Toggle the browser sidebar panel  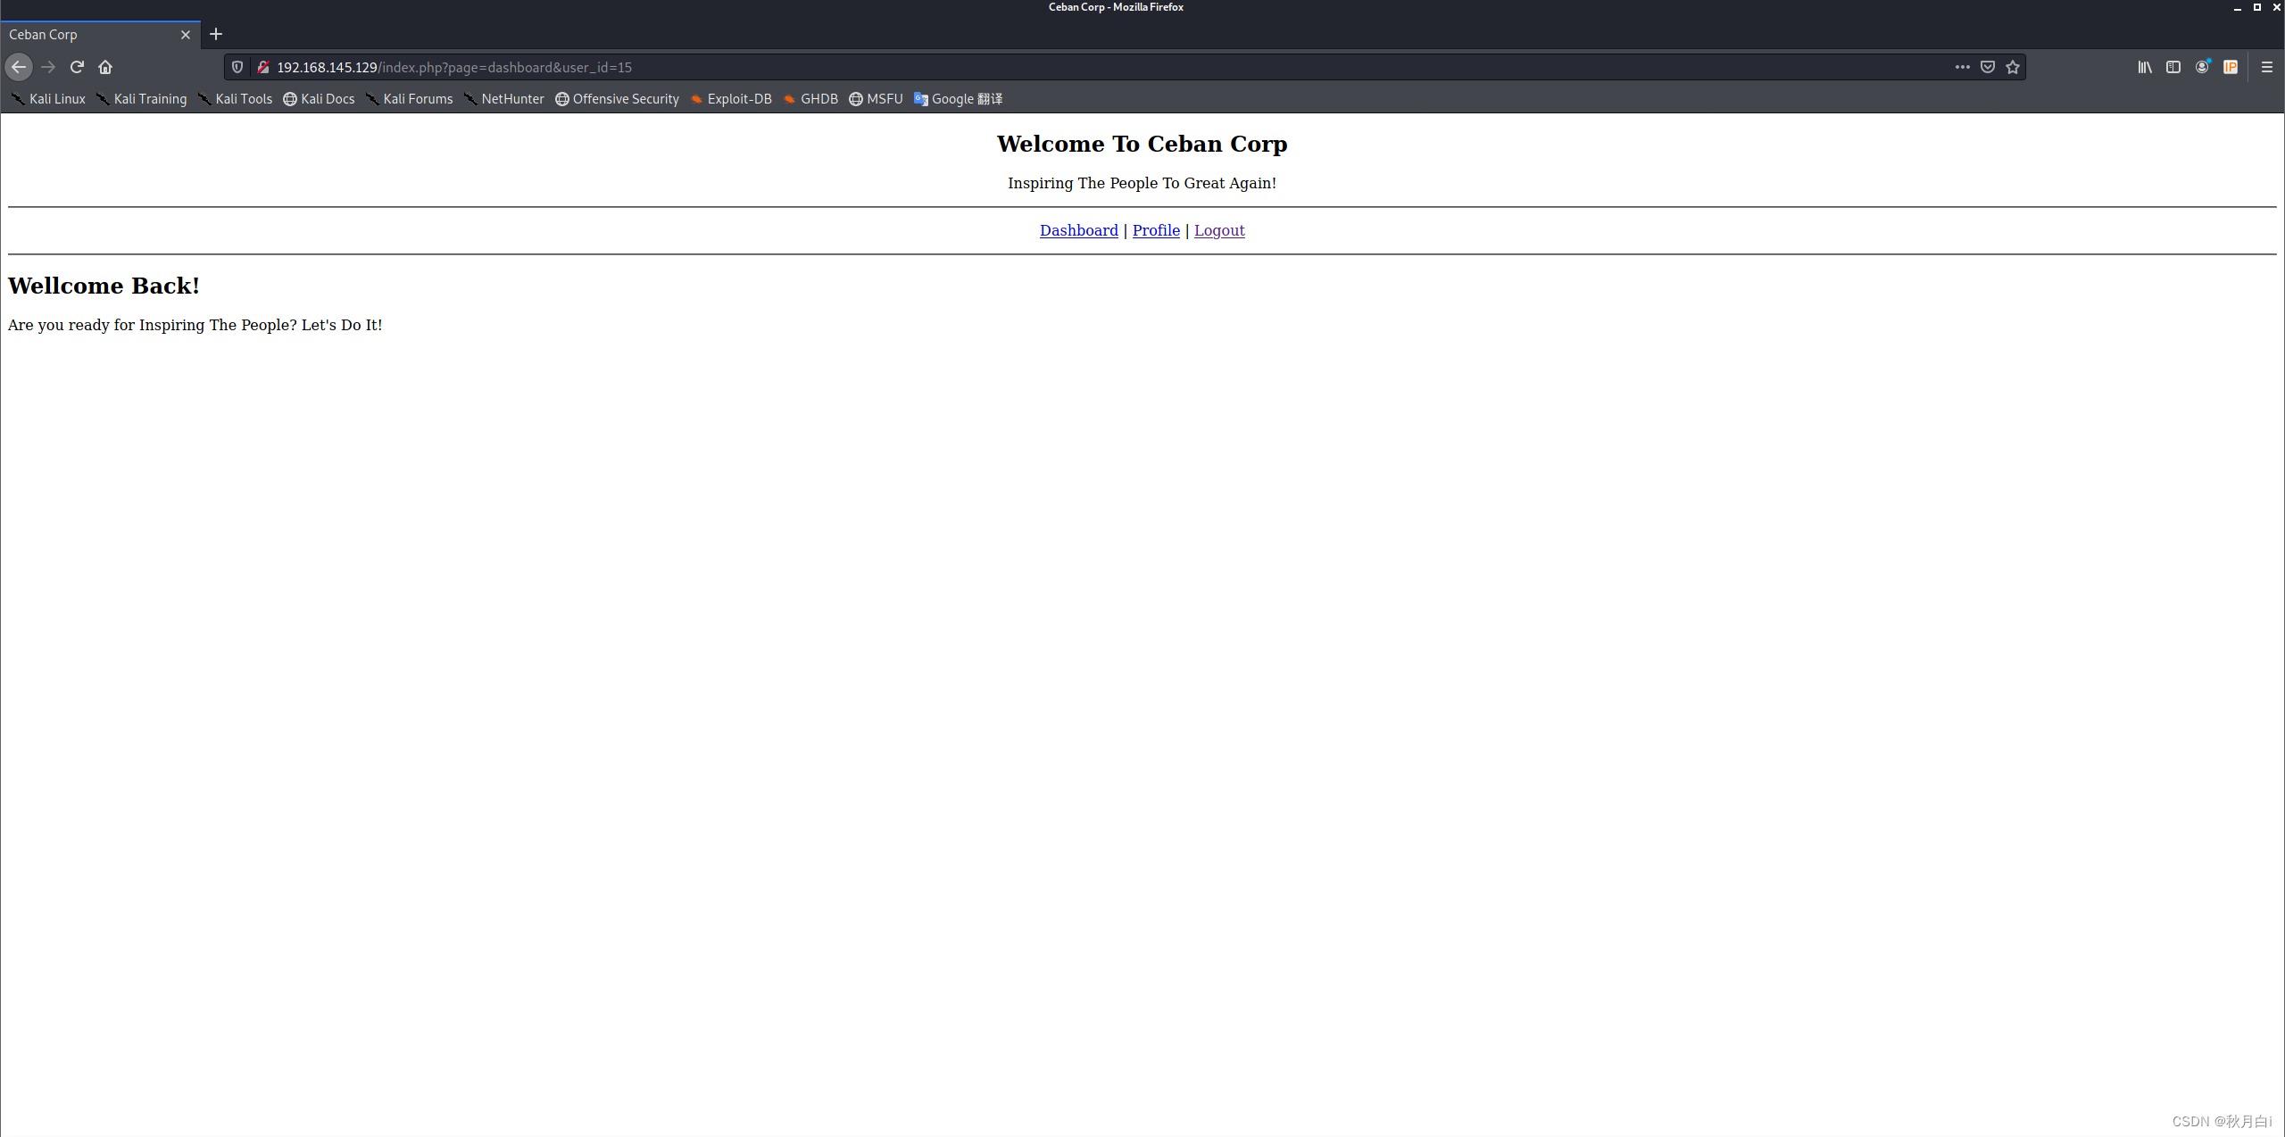tap(2173, 67)
